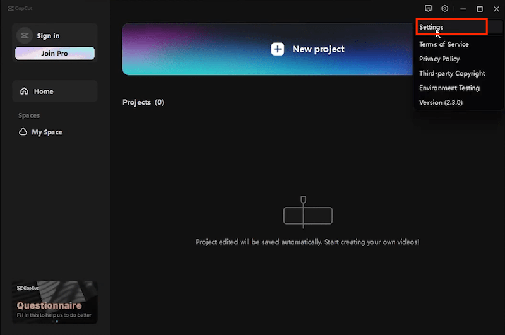505x335 pixels.
Task: Click the empty timeline placeholder icon
Action: point(307,212)
